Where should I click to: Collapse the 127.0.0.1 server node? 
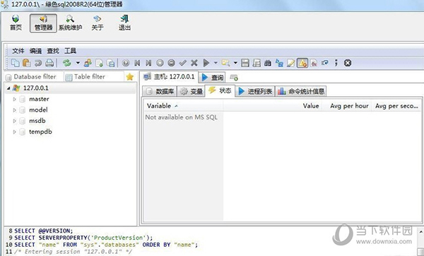(x=8, y=88)
